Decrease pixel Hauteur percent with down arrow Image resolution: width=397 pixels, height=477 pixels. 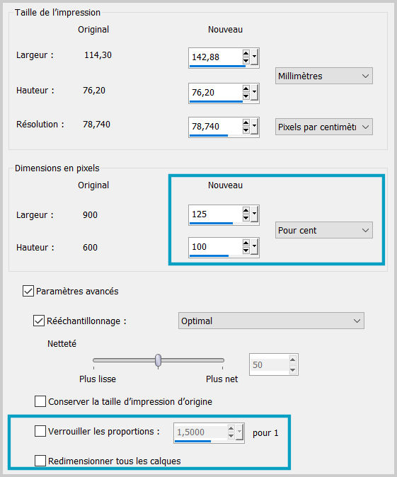(246, 251)
